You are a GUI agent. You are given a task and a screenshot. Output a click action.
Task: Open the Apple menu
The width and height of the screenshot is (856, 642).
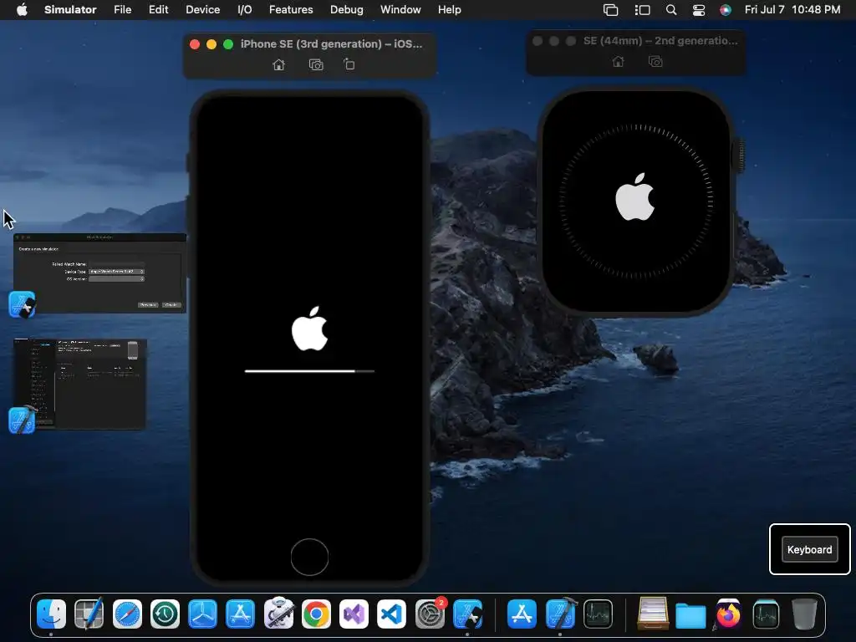pos(22,10)
